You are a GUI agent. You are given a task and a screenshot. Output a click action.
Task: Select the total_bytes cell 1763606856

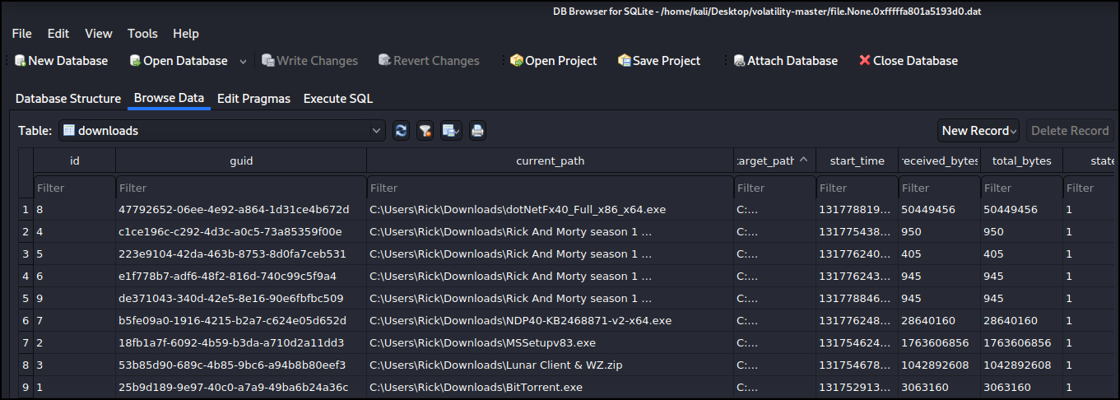tap(1021, 343)
